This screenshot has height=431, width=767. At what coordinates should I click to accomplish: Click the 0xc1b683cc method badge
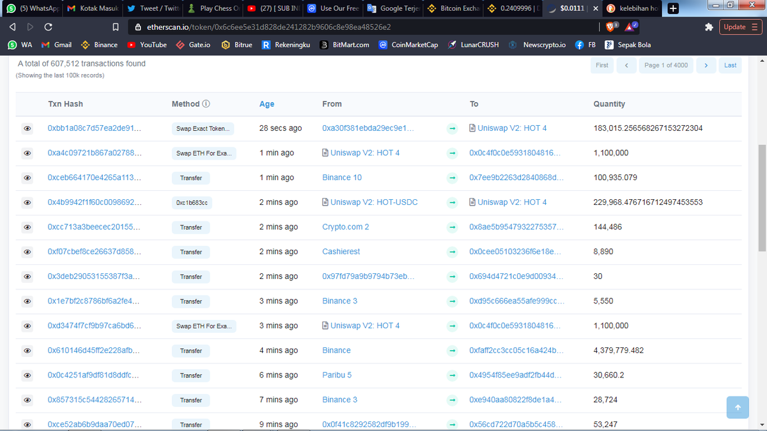pyautogui.click(x=191, y=202)
